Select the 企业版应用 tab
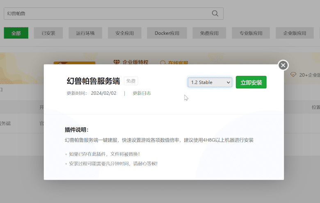320x203 pixels. pos(295,33)
